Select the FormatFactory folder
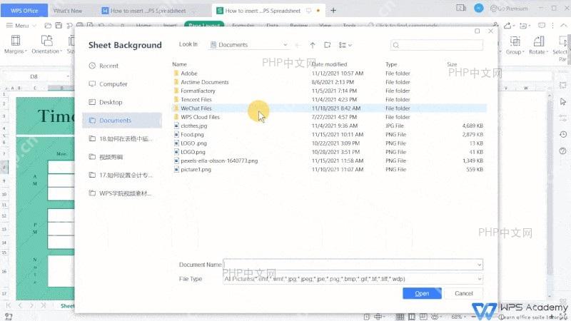 pos(330,91)
